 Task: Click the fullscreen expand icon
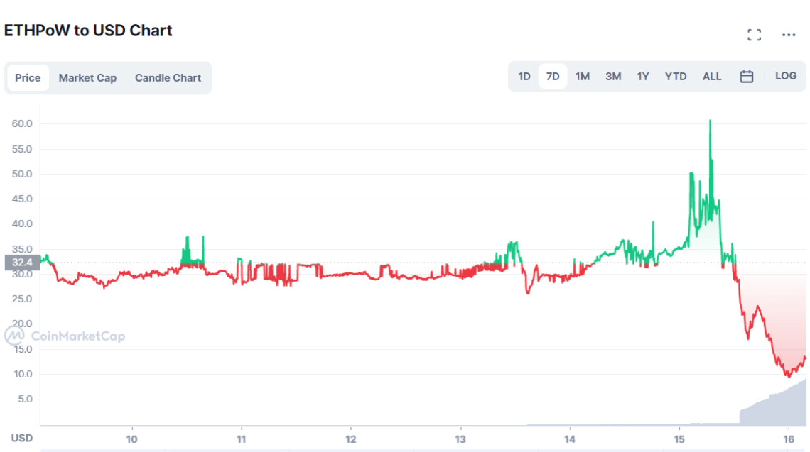coord(754,35)
